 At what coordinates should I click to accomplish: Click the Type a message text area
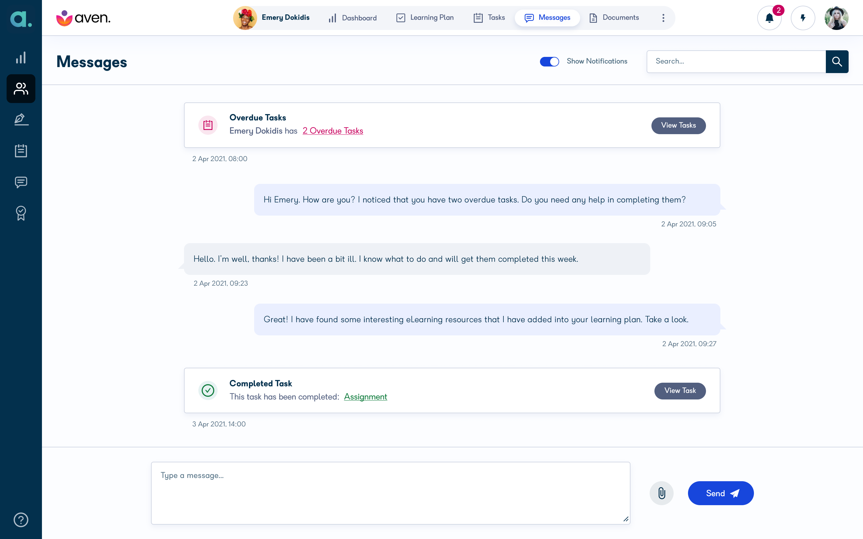coord(390,493)
